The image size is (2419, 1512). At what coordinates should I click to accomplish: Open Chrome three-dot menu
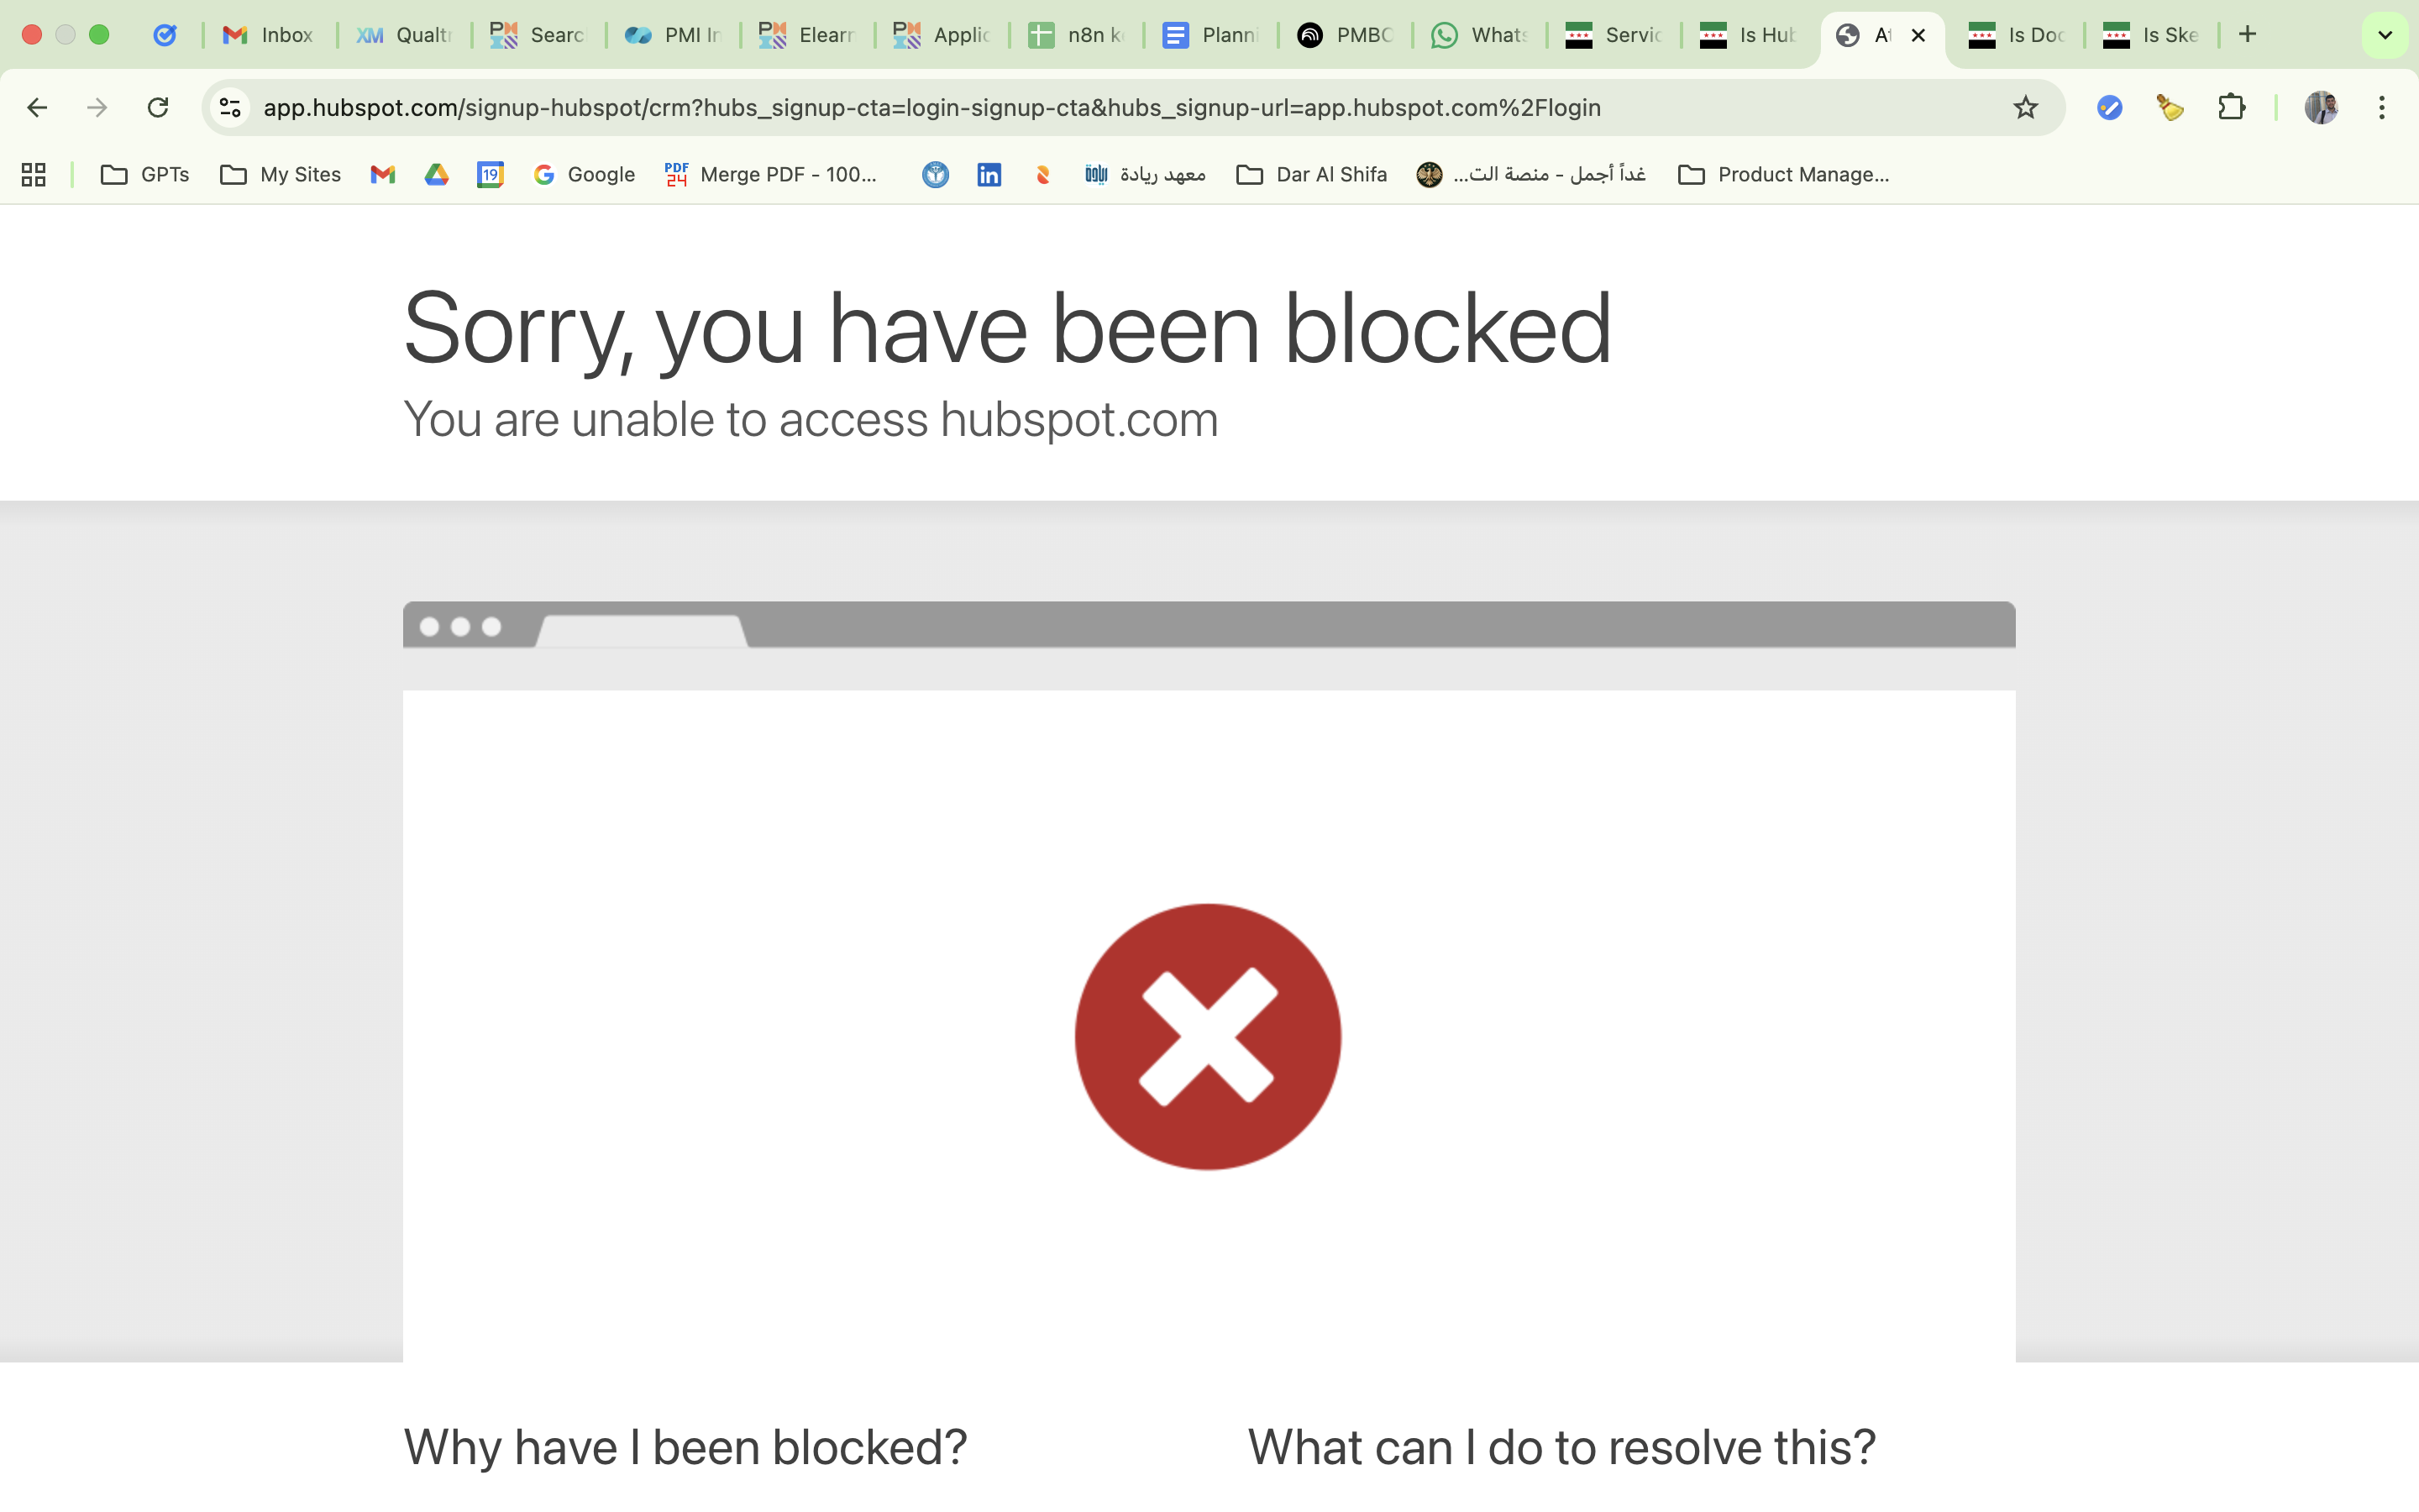(2382, 107)
